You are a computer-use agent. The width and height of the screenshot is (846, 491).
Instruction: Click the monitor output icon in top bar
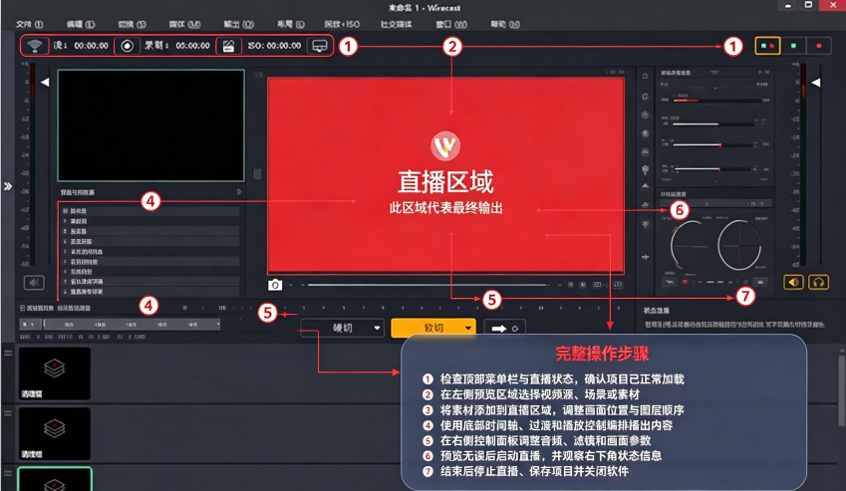coord(320,46)
